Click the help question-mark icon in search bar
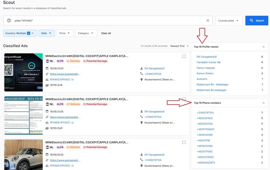This screenshot has width=270, height=170. point(9,20)
